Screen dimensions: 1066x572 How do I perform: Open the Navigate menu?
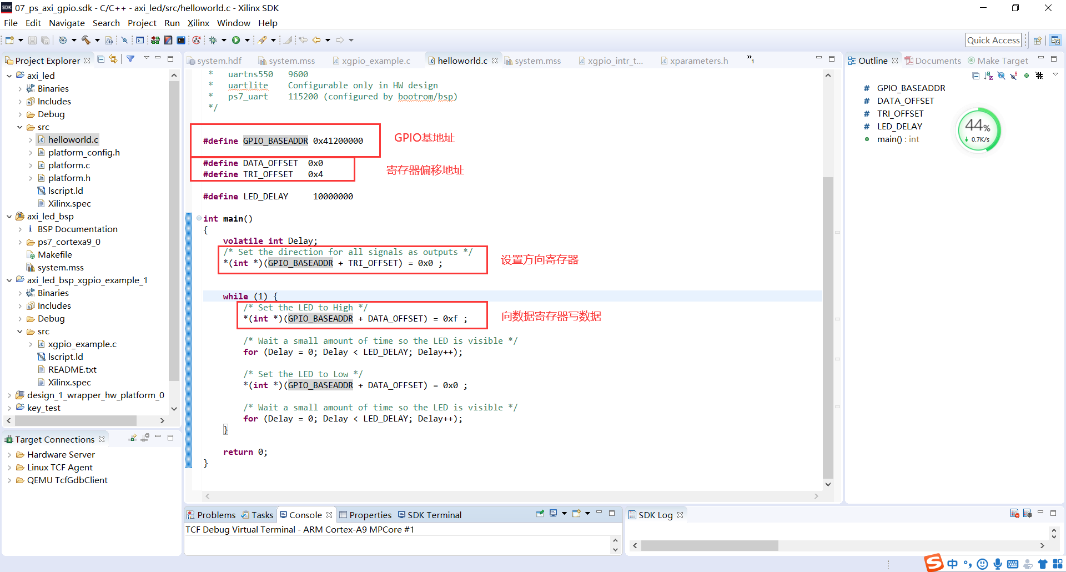coord(67,23)
